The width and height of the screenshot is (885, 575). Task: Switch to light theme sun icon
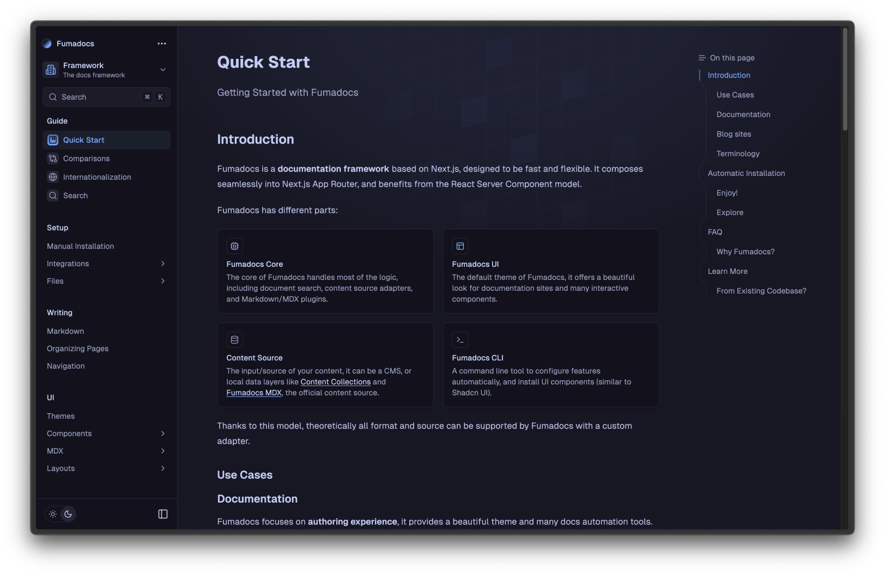tap(53, 514)
